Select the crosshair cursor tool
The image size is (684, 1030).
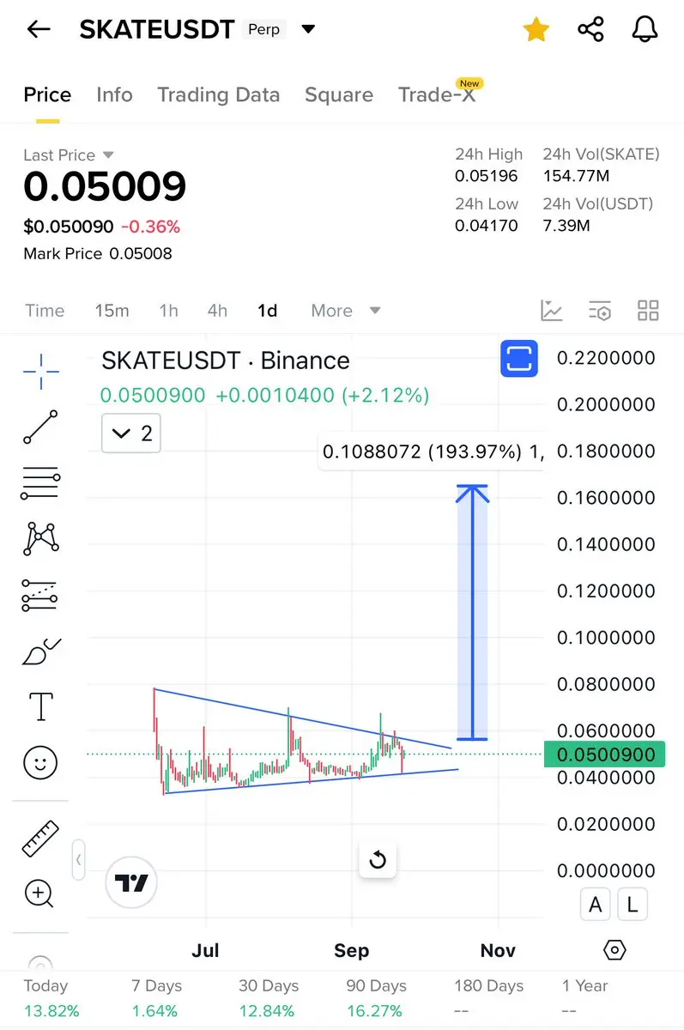tap(40, 371)
